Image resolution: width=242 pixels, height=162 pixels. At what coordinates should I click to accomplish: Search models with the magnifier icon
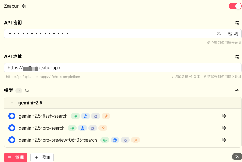(27, 90)
